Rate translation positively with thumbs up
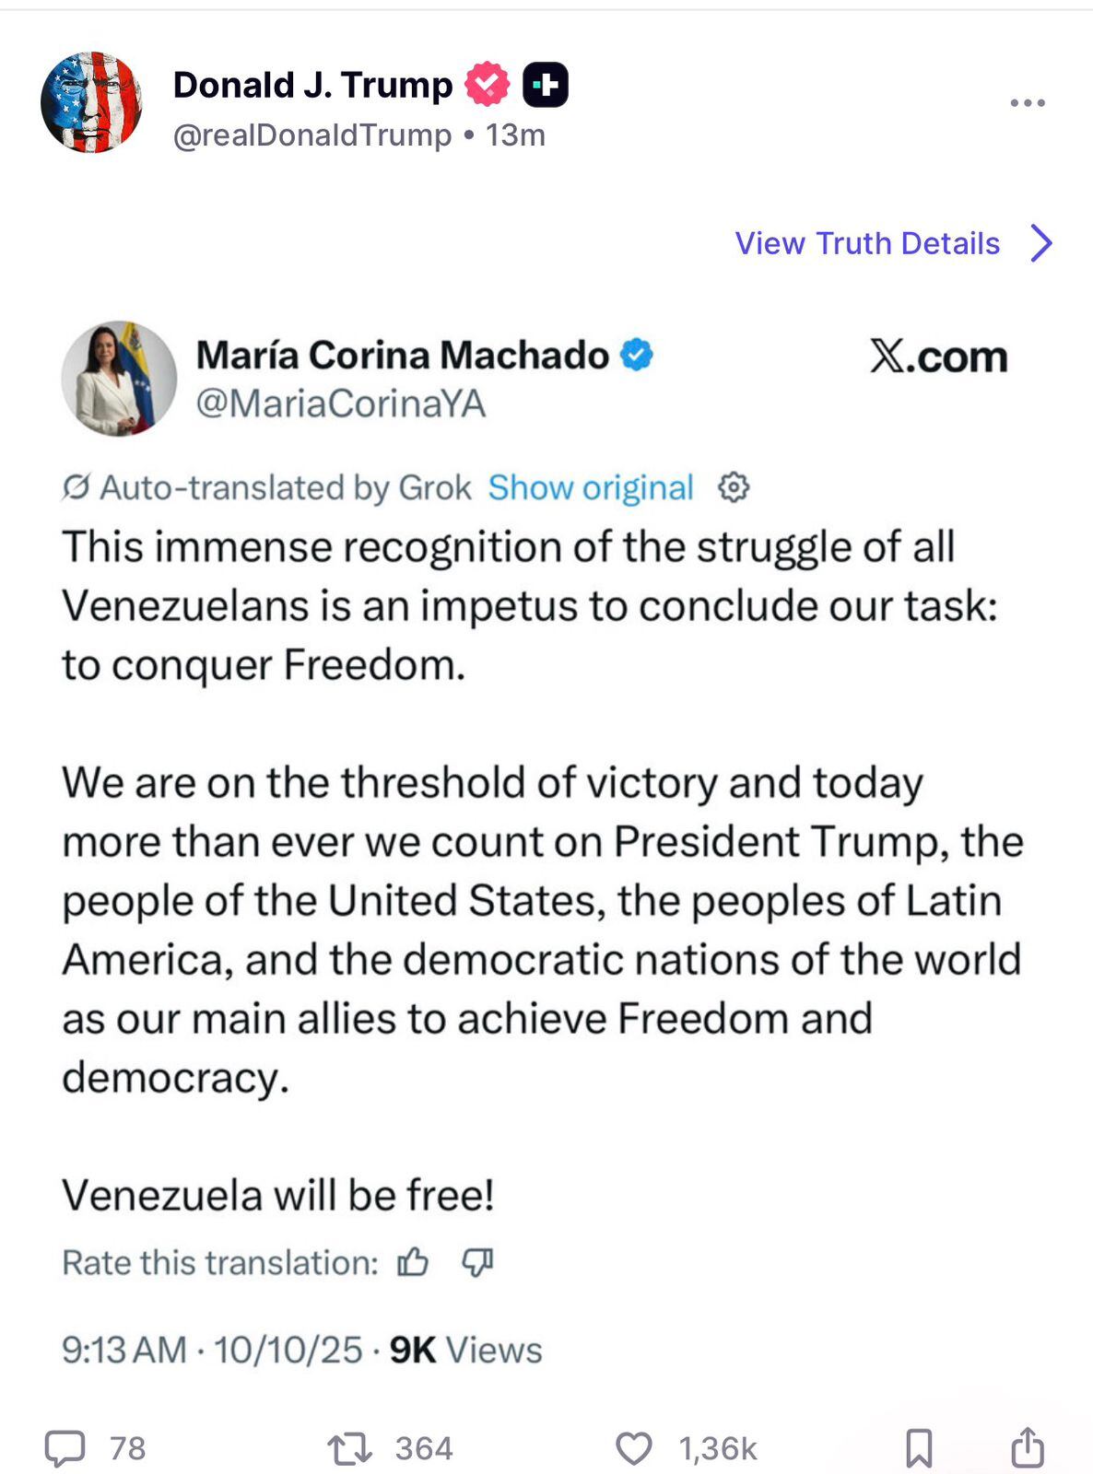 [414, 1263]
